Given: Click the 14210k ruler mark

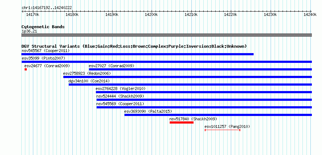Looking at the screenshot, I should [191, 14].
